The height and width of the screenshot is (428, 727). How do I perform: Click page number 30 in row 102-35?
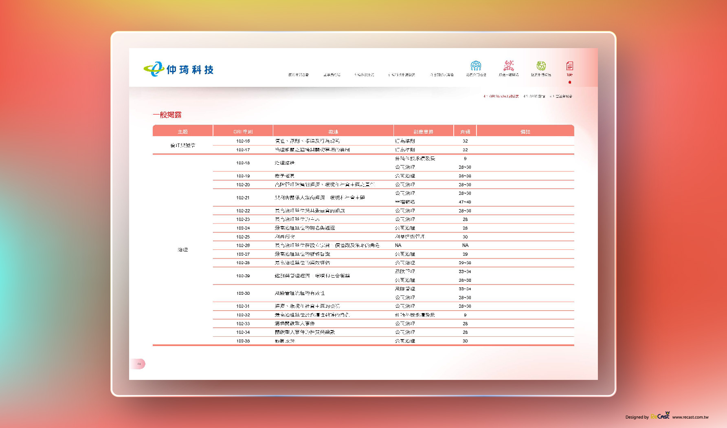tap(465, 341)
